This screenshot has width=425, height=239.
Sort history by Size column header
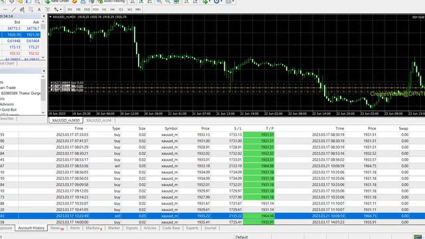[142, 128]
